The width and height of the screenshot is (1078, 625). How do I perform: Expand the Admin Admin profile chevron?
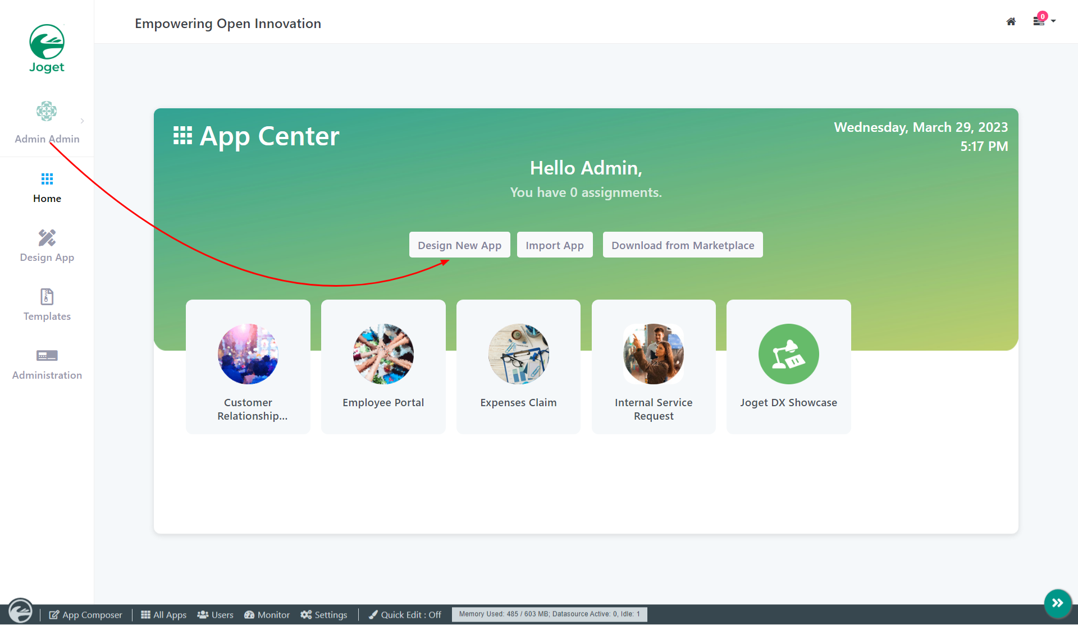[x=82, y=121]
